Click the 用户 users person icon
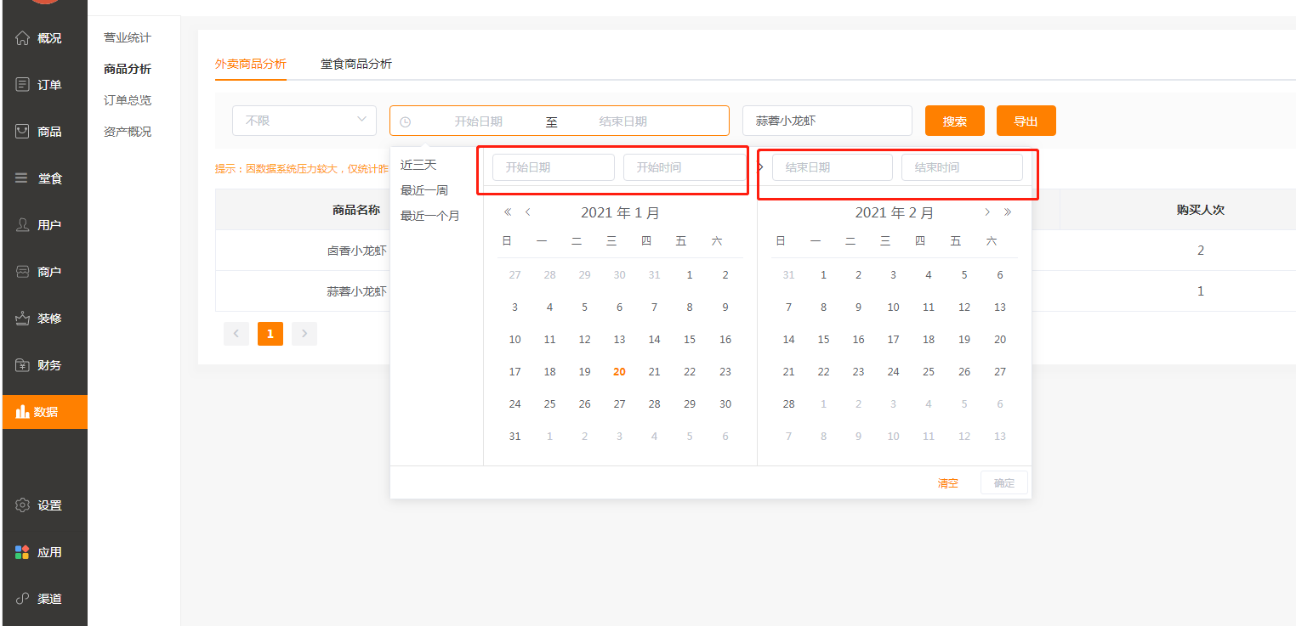 tap(23, 225)
